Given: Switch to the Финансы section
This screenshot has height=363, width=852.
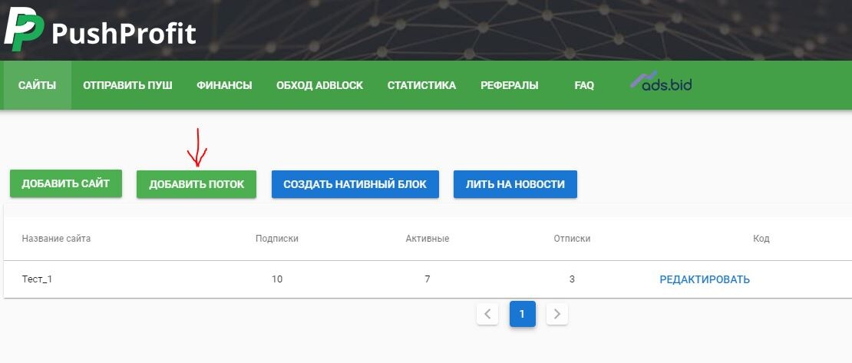Looking at the screenshot, I should coord(224,85).
